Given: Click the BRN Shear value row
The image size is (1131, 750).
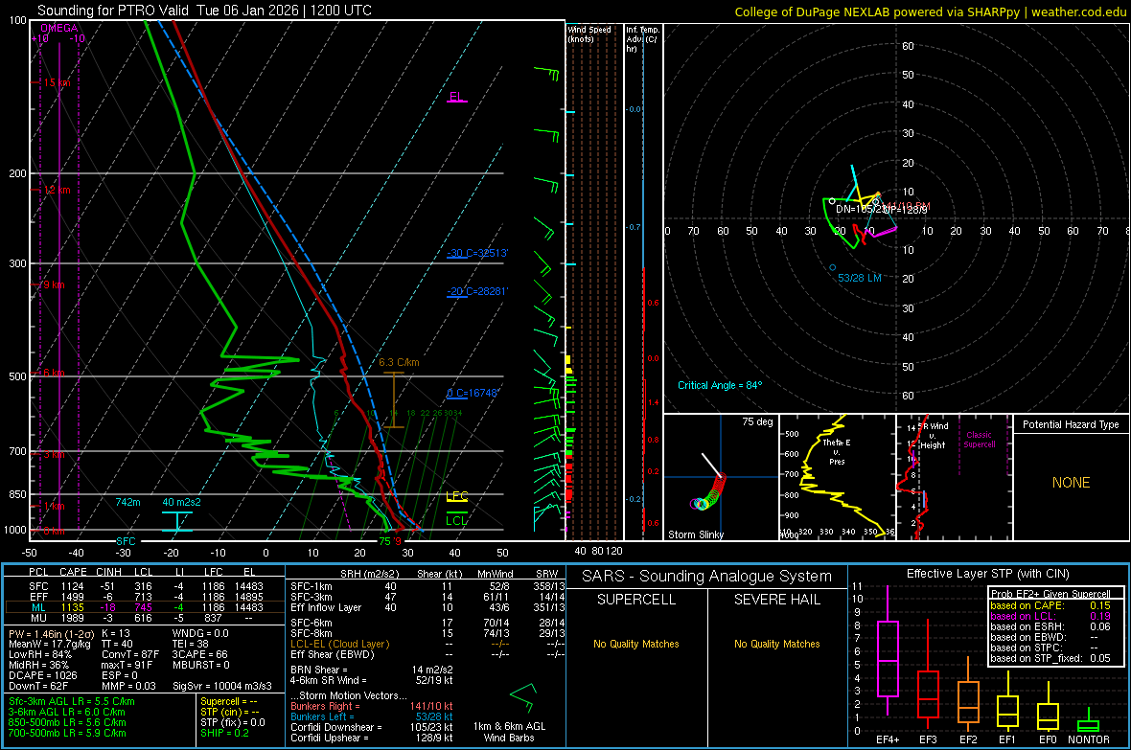Looking at the screenshot, I should click(372, 670).
